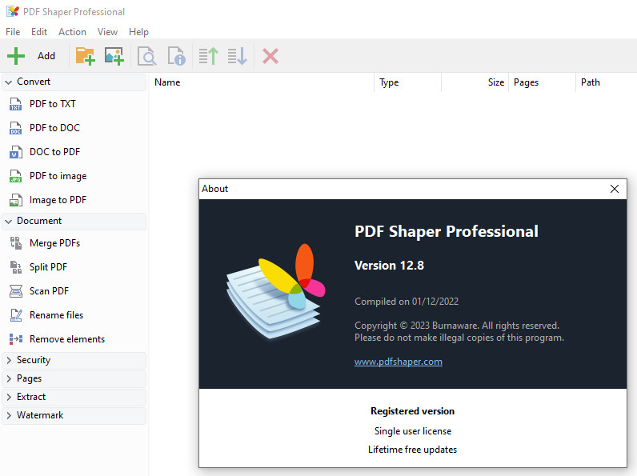
Task: Click the Add folder toolbar icon
Action: click(x=86, y=56)
